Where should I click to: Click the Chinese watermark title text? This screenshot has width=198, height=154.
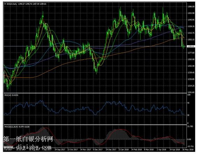(28, 139)
